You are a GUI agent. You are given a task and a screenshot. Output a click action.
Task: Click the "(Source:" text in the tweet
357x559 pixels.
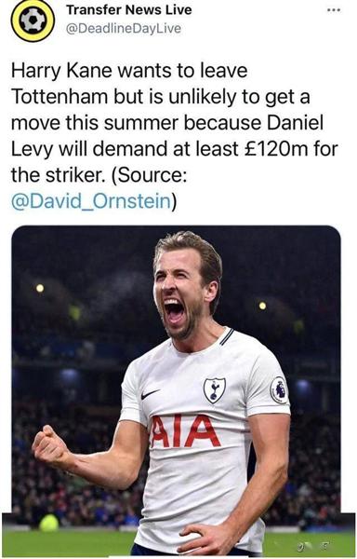click(x=150, y=175)
